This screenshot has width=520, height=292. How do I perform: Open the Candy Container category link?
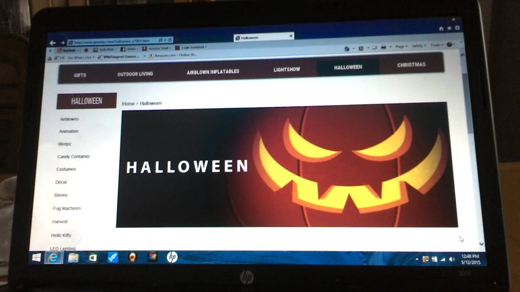[x=74, y=157]
